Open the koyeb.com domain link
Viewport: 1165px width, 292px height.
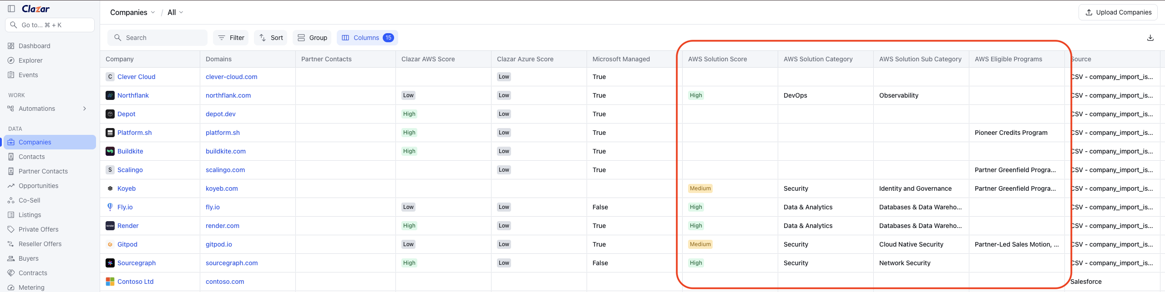pos(222,188)
